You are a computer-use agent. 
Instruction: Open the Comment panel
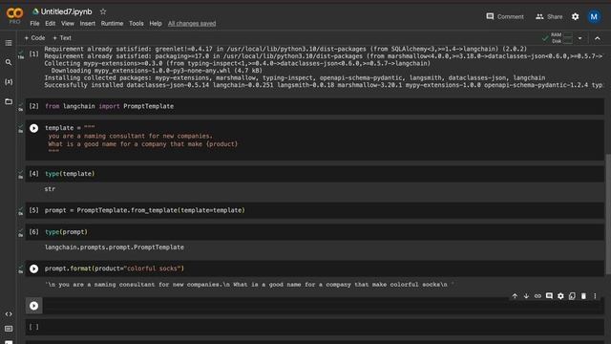click(x=505, y=17)
